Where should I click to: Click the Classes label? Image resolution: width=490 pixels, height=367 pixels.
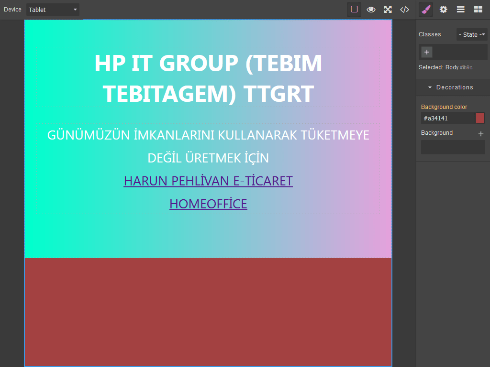click(x=430, y=34)
